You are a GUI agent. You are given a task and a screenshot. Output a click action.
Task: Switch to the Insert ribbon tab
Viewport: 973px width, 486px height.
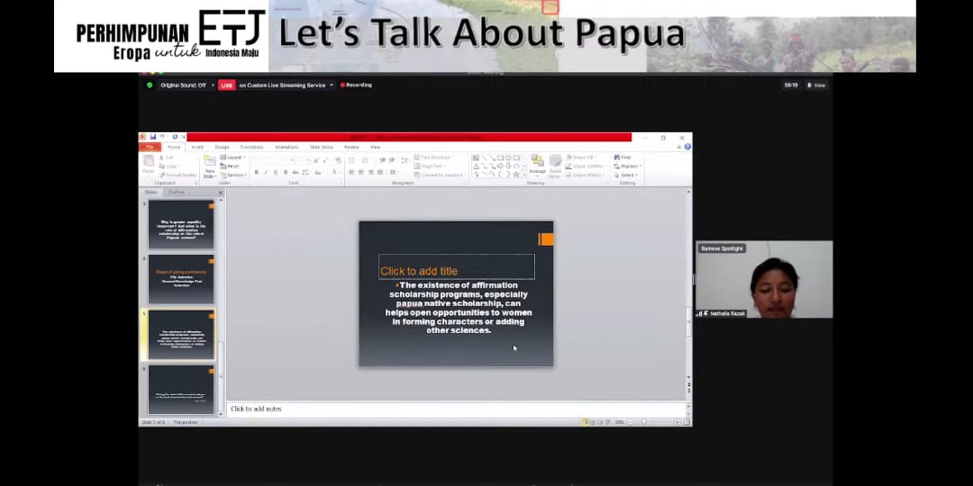click(x=197, y=147)
